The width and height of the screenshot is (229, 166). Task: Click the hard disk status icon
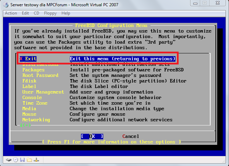click(9, 160)
